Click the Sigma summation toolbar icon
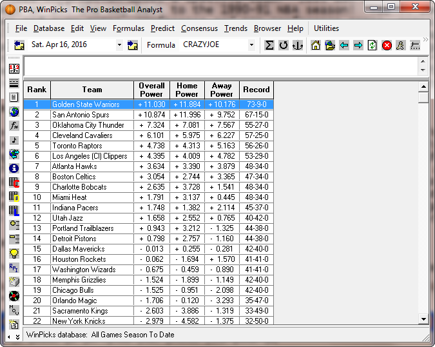This screenshot has width=435, height=347. click(x=269, y=45)
